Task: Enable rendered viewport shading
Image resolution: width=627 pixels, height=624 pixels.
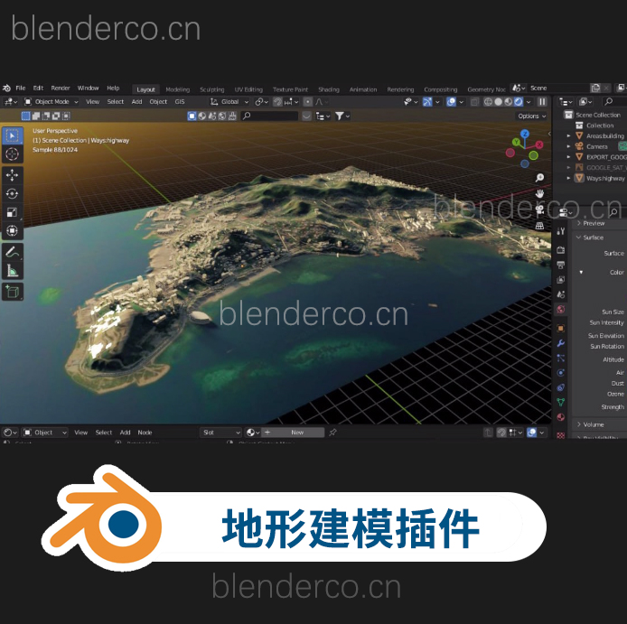Action: pos(519,102)
